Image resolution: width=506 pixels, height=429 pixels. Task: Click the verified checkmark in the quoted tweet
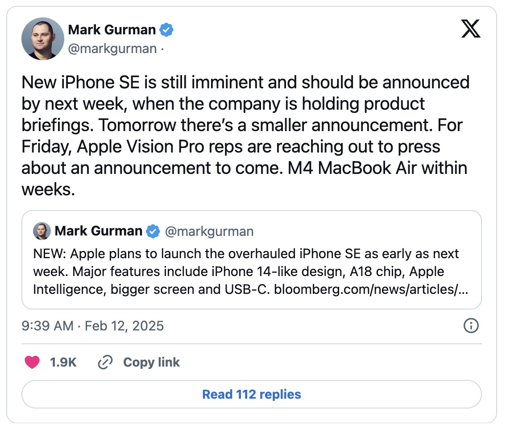tap(152, 231)
